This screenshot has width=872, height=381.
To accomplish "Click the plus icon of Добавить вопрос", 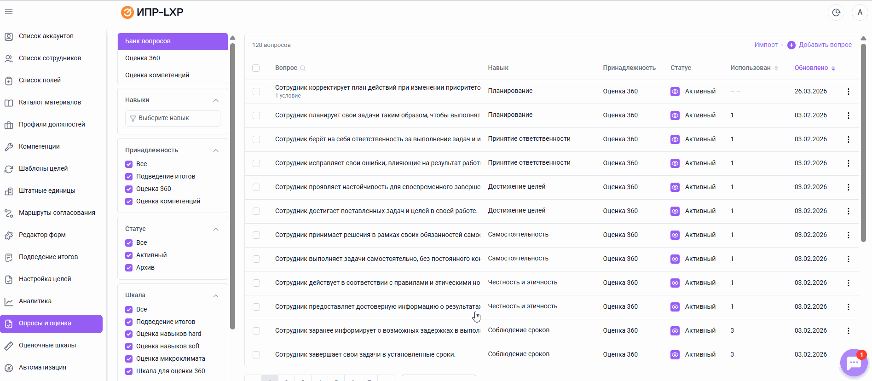I will 791,45.
